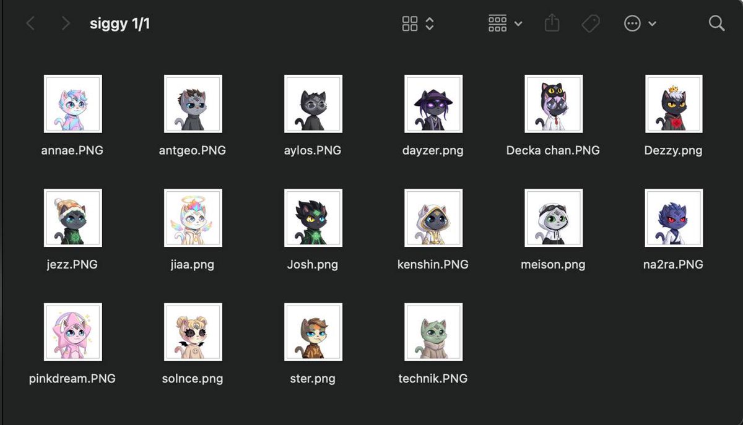Click the file name Decka chan.PNG
The width and height of the screenshot is (743, 425).
point(553,150)
